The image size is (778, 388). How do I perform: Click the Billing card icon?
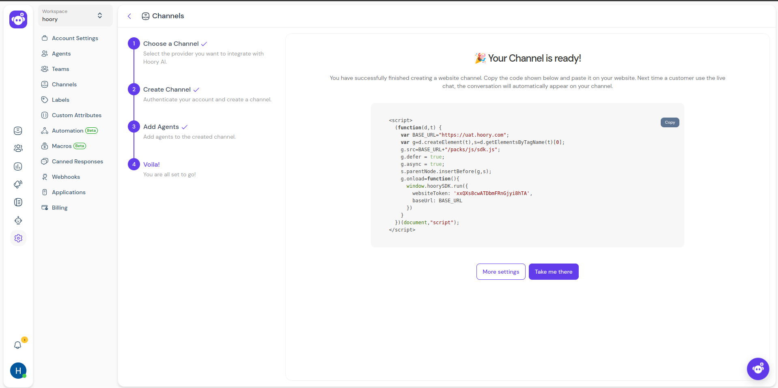45,208
